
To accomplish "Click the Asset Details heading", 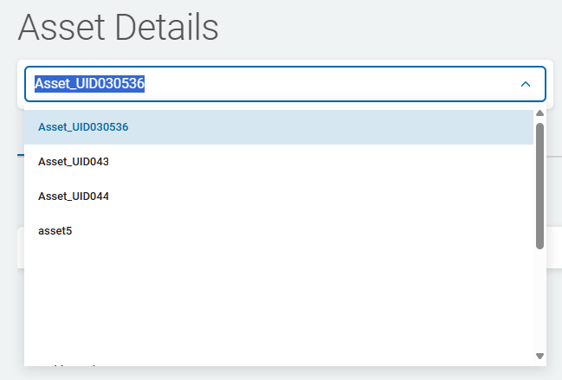I will pos(118,28).
